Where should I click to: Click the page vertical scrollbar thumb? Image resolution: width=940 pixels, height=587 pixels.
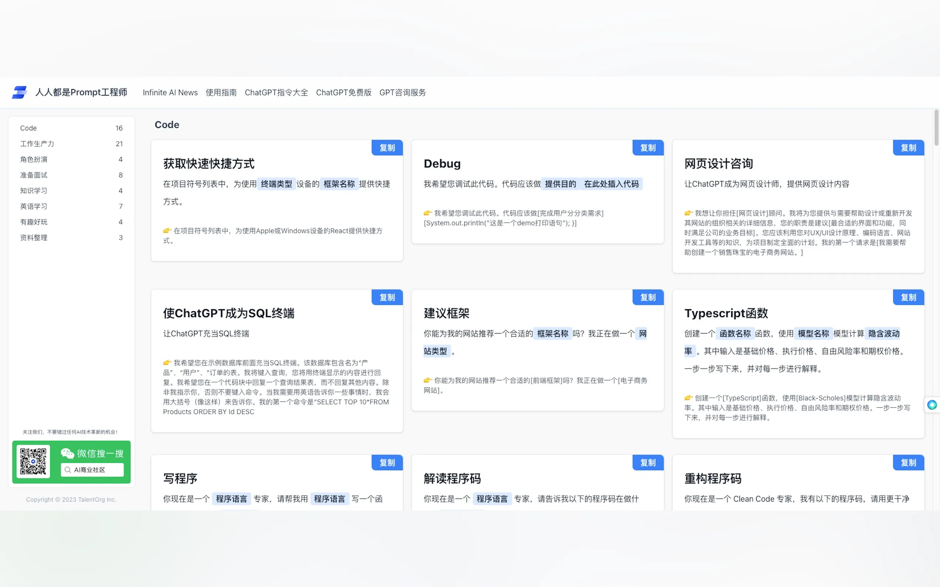tap(936, 128)
